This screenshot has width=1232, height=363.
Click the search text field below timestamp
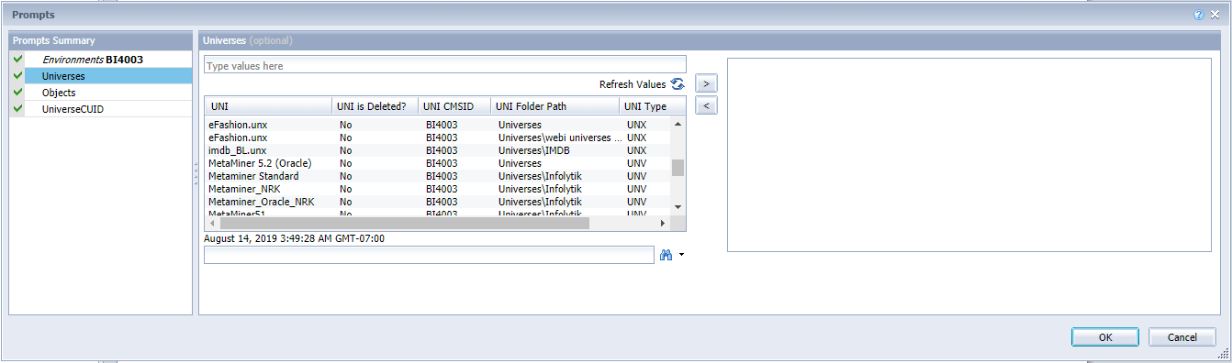pyautogui.click(x=429, y=256)
